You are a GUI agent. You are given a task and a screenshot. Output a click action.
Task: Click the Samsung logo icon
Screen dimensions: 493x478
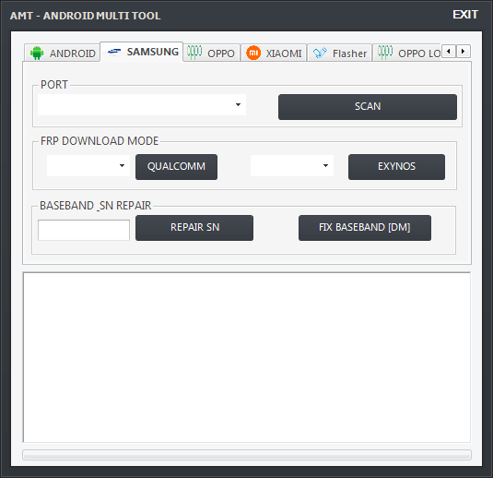(114, 52)
